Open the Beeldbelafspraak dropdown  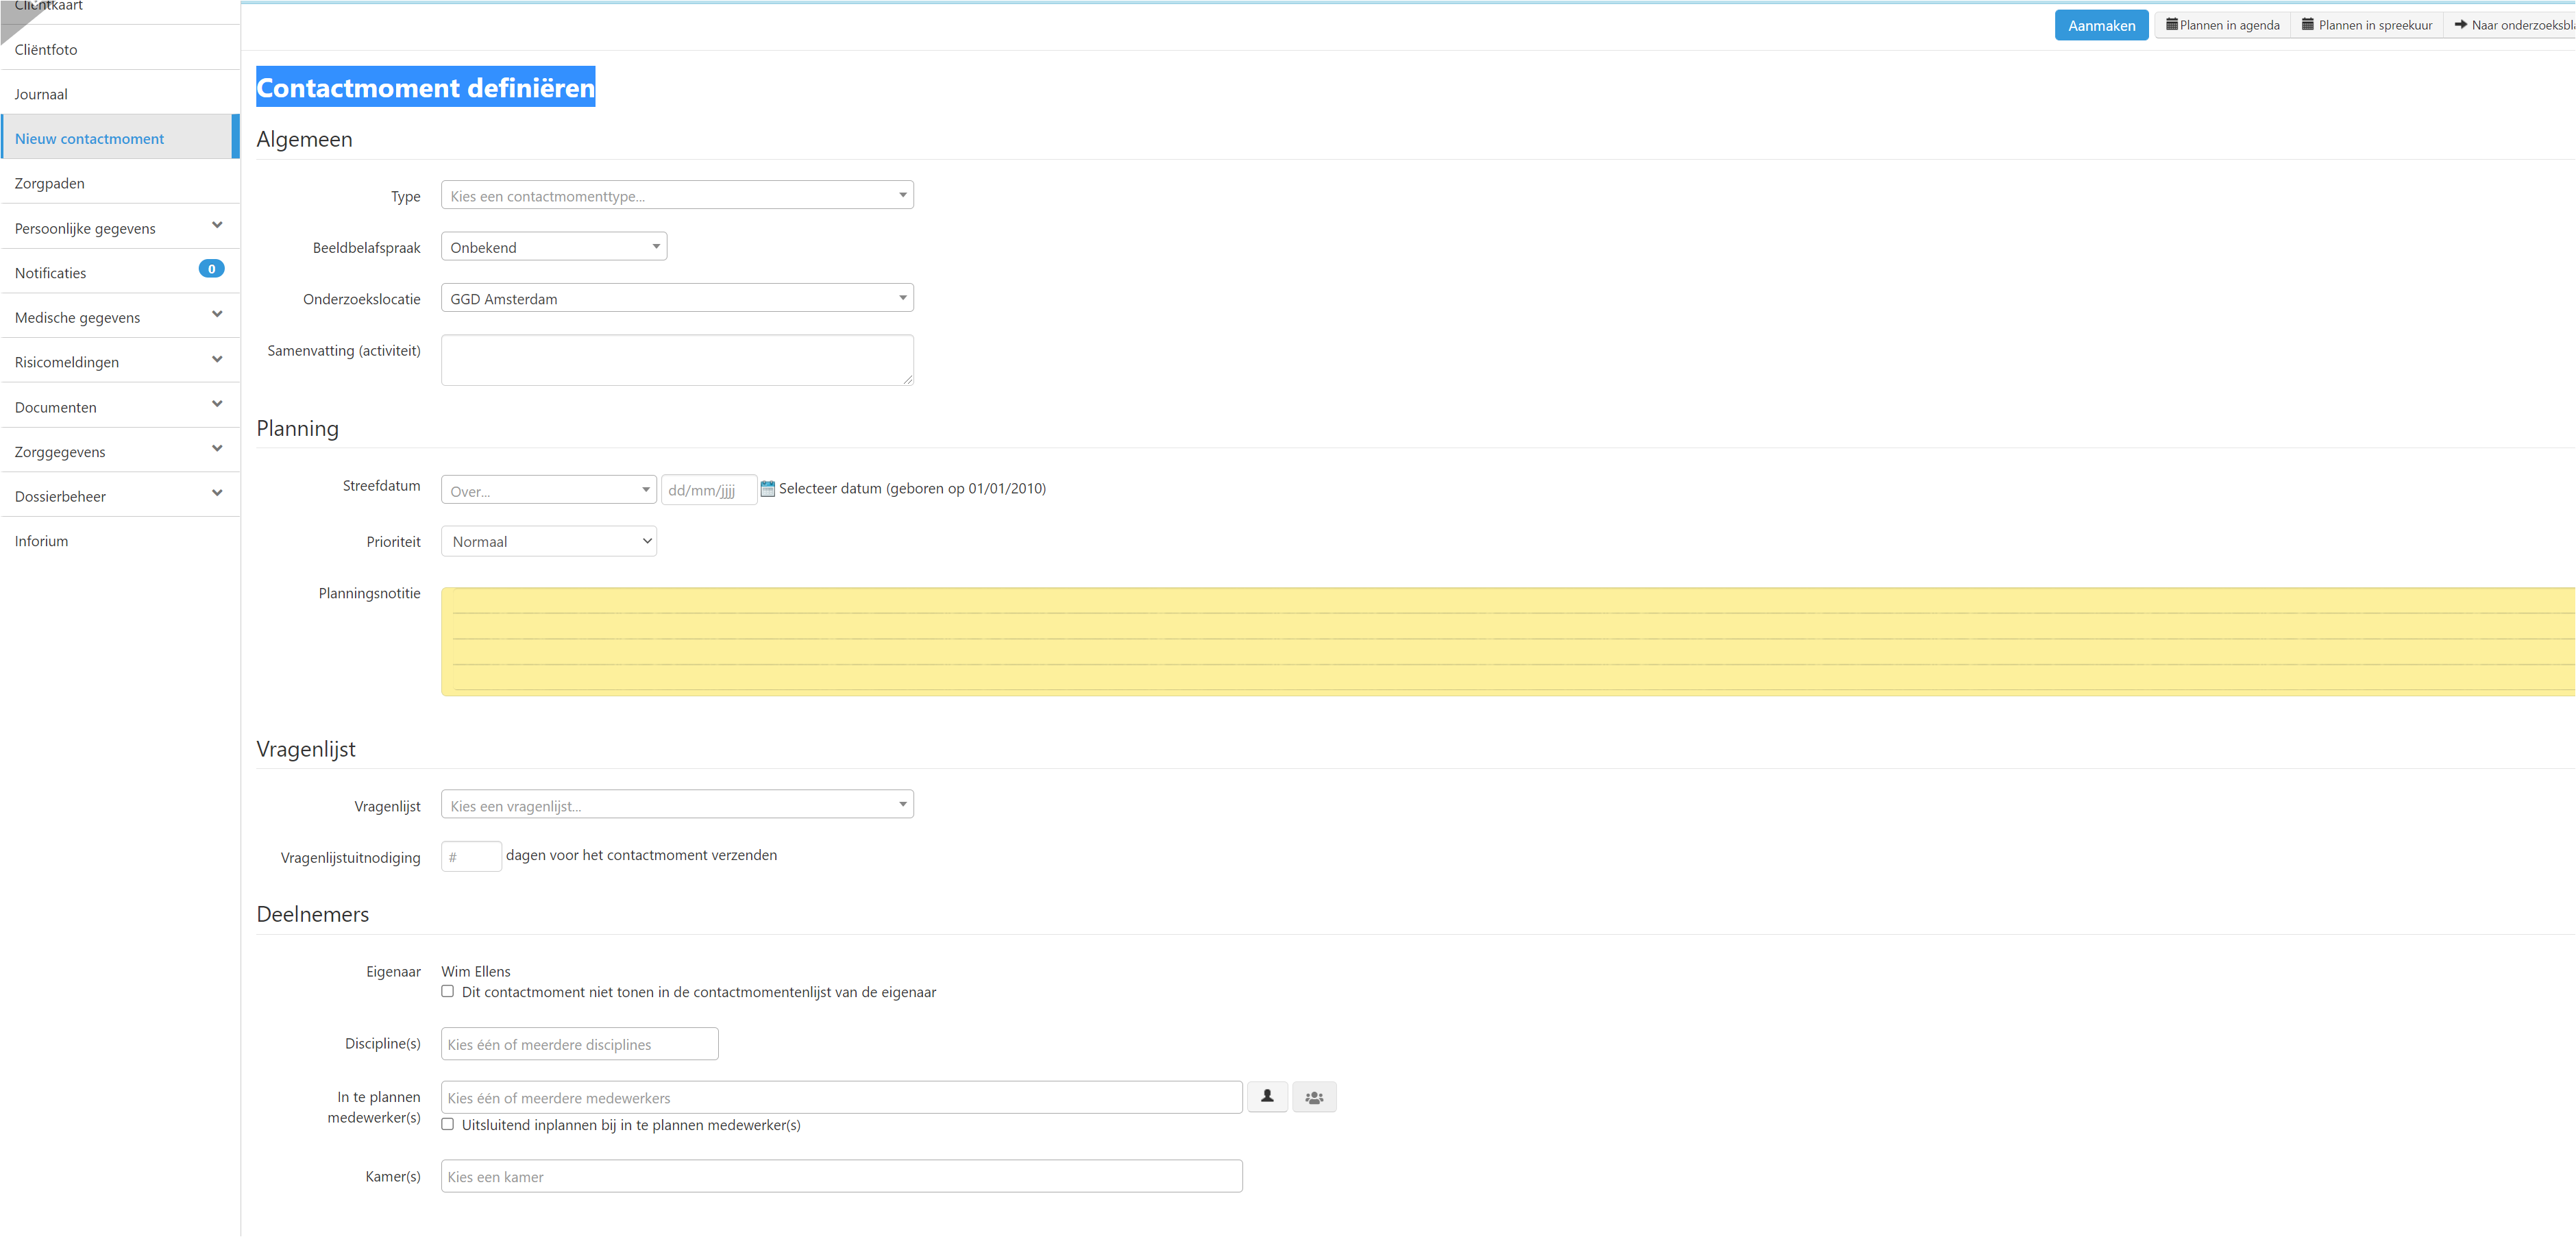554,247
